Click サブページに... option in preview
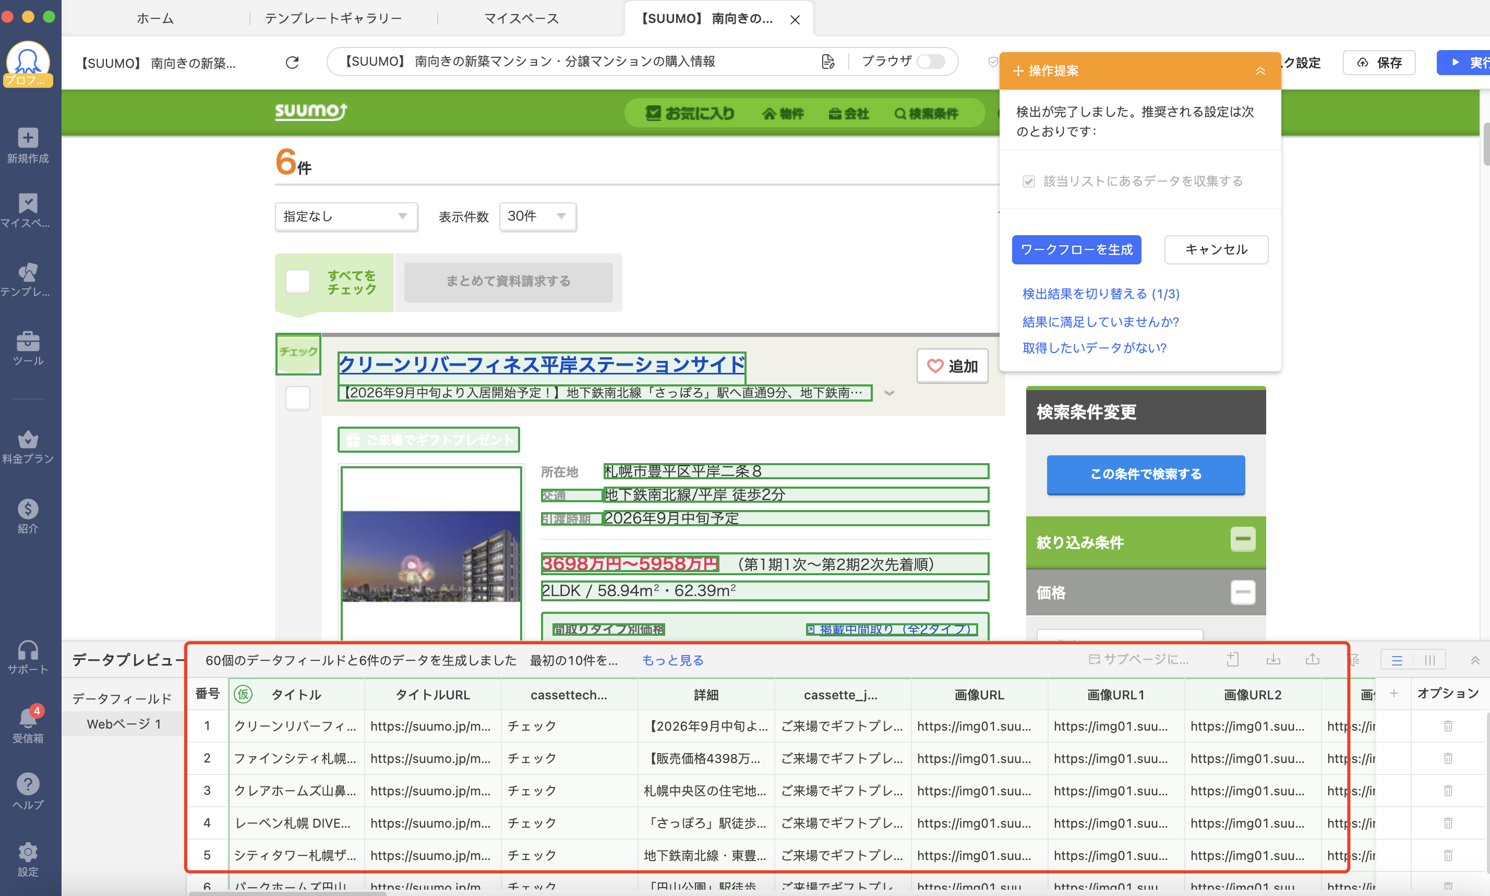 coord(1138,659)
